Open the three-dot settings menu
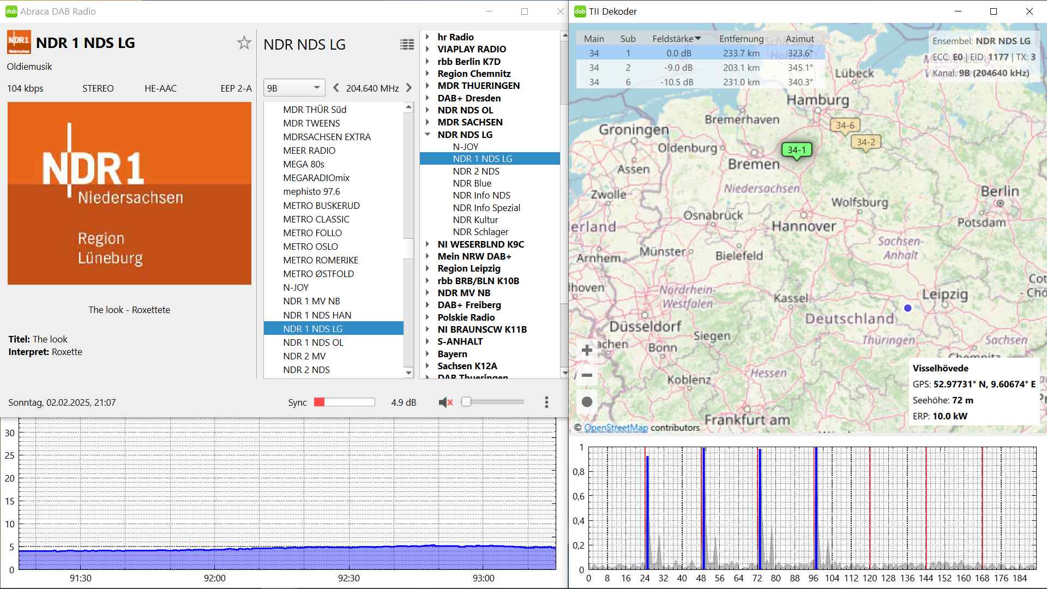Screen dimensions: 1047x589 [x=546, y=402]
